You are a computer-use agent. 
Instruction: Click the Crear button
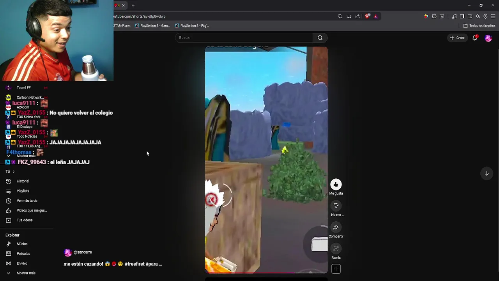[x=457, y=38]
